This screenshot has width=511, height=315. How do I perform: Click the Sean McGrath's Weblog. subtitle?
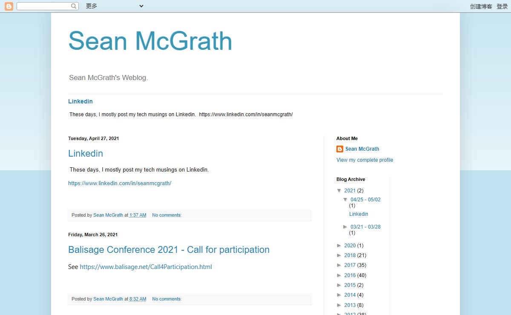click(x=109, y=78)
